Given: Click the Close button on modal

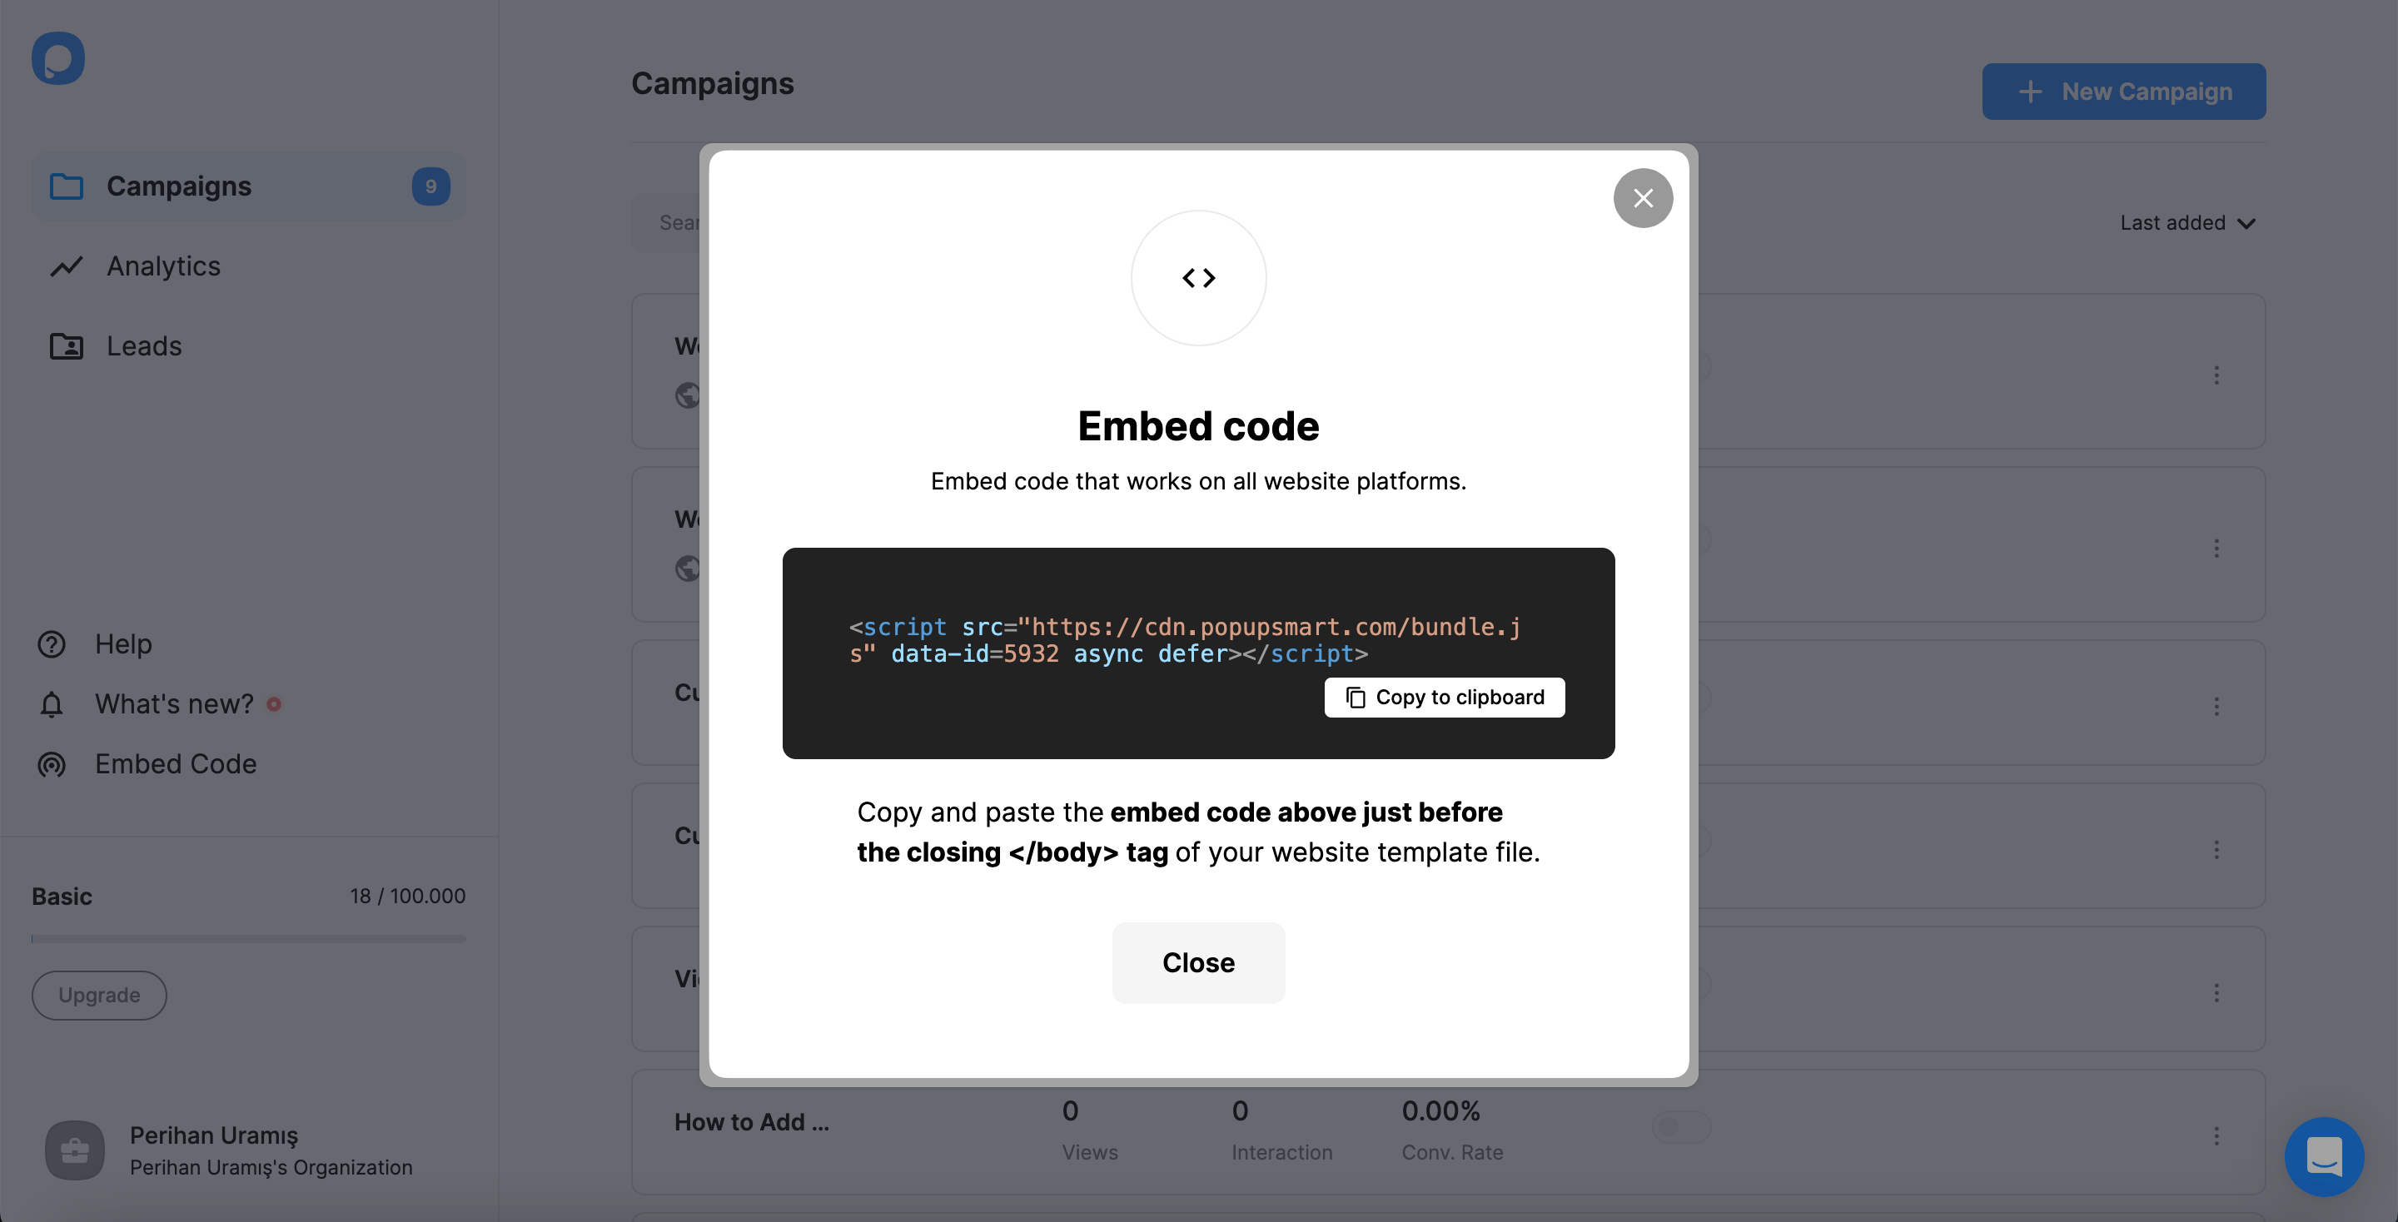Looking at the screenshot, I should pos(1198,961).
